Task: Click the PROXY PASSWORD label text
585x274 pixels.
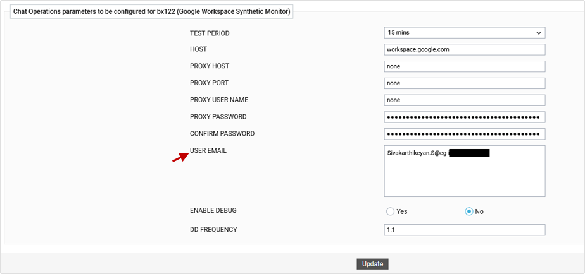Action: tap(218, 117)
